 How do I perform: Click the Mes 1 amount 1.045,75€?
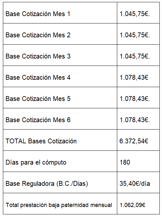135,14
